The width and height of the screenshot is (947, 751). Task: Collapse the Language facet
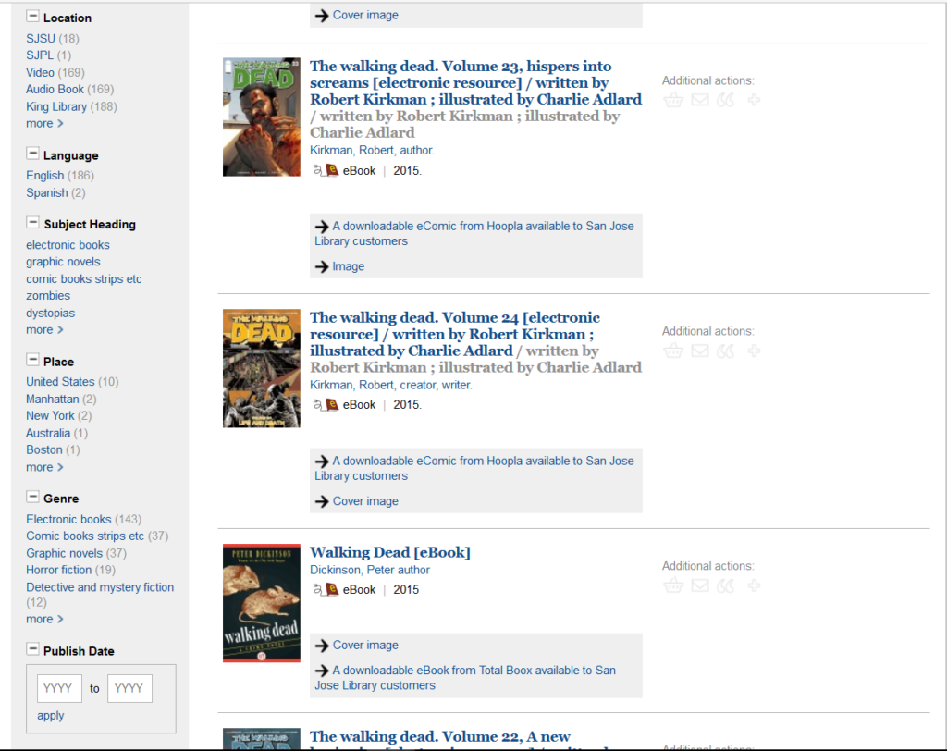click(x=32, y=154)
